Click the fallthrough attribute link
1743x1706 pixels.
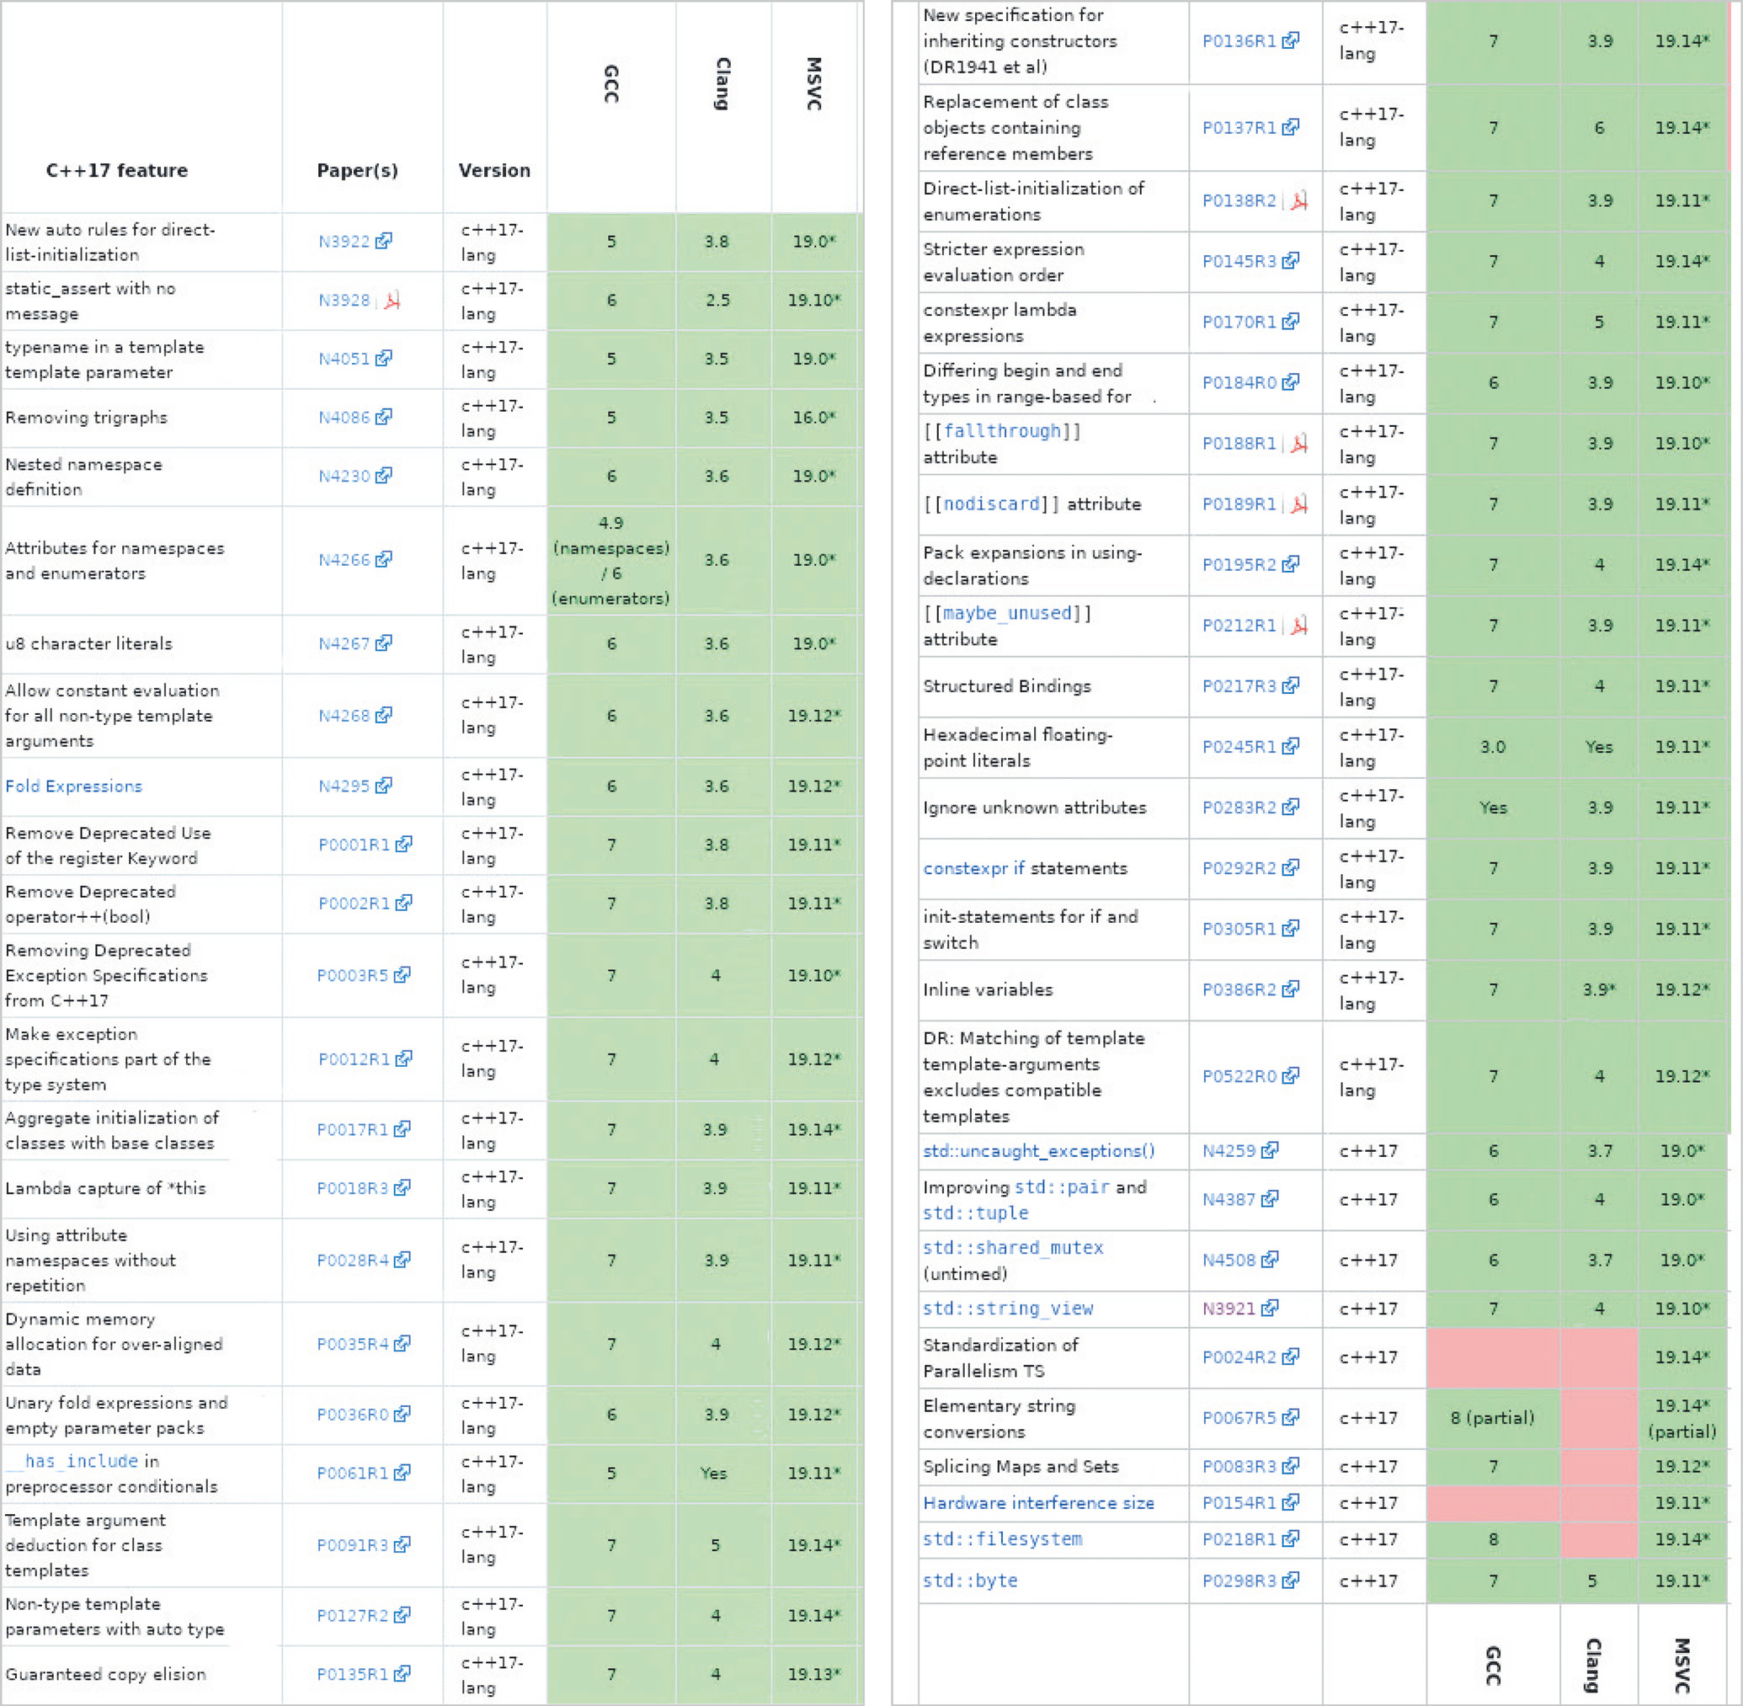(x=1002, y=431)
